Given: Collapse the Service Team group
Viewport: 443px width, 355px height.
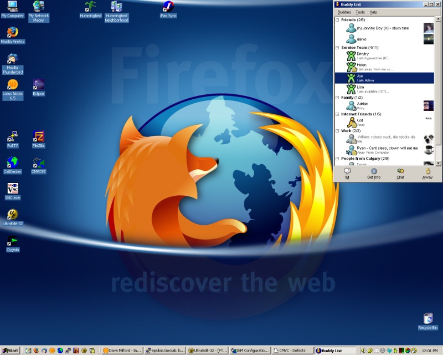Looking at the screenshot, I should coord(337,48).
